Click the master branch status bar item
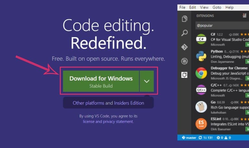 coord(189,138)
